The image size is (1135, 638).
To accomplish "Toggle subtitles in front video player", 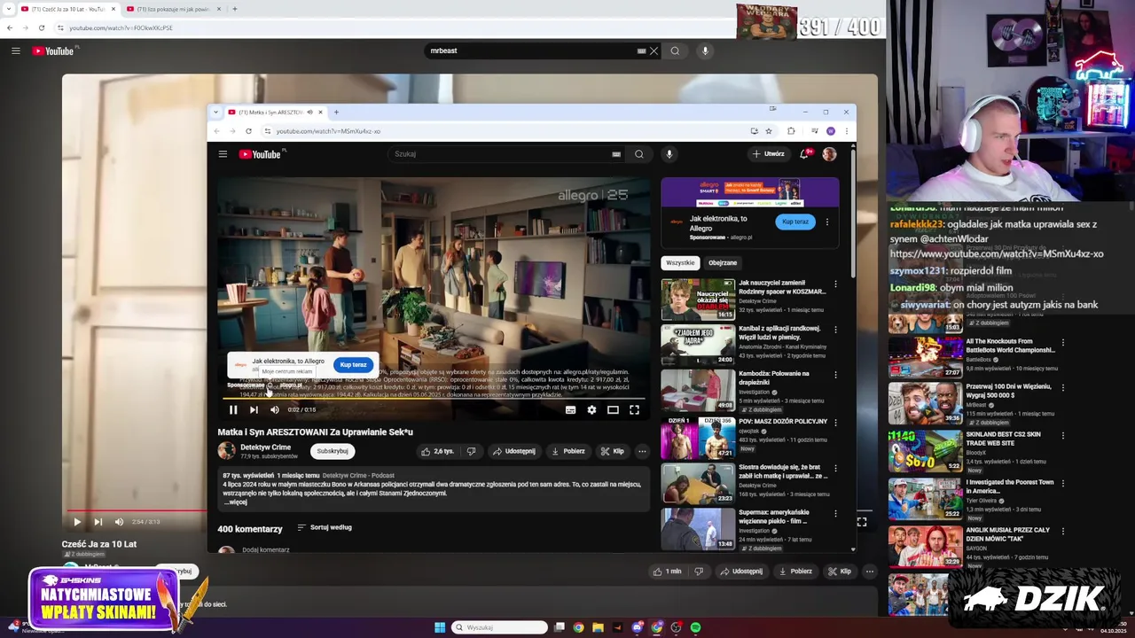I will click(570, 409).
